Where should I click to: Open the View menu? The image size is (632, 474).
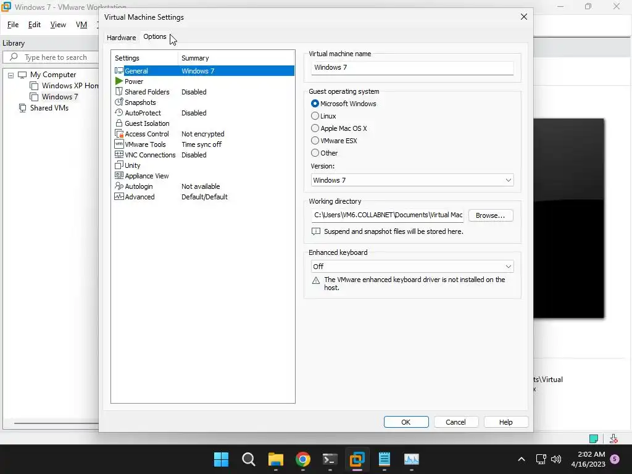[58, 25]
